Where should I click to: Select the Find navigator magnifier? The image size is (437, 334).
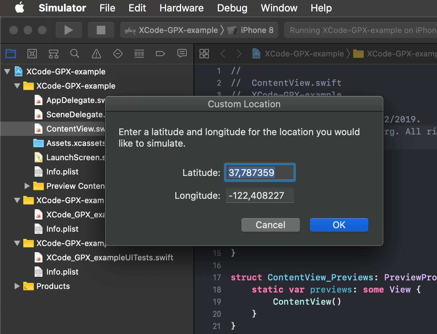coord(75,54)
